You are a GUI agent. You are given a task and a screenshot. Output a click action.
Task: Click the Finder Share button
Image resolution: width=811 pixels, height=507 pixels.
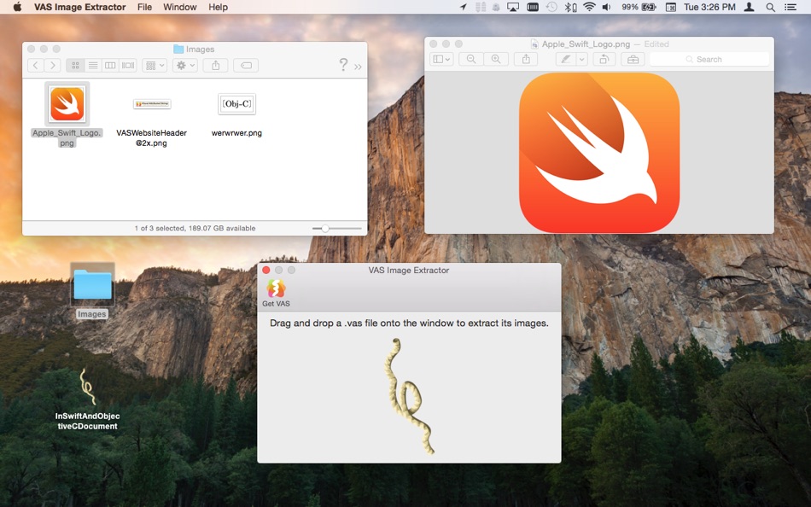click(x=216, y=65)
